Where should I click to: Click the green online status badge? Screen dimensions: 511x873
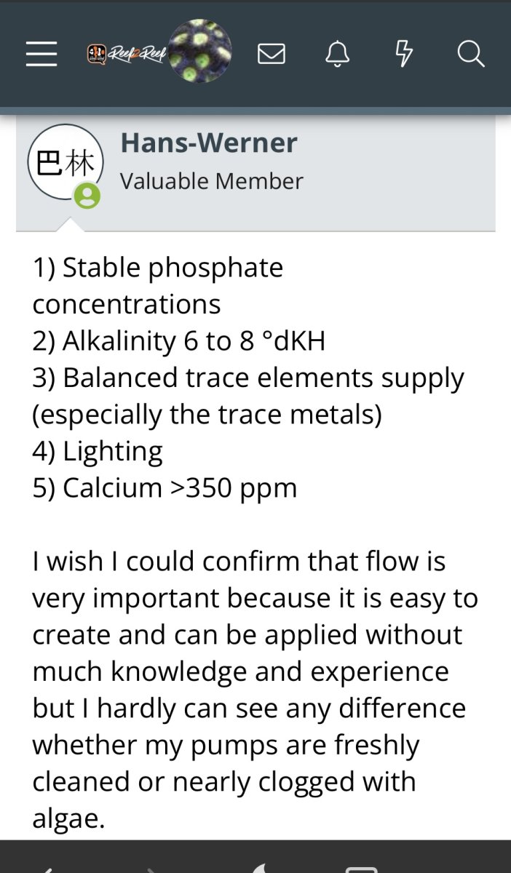point(87,196)
